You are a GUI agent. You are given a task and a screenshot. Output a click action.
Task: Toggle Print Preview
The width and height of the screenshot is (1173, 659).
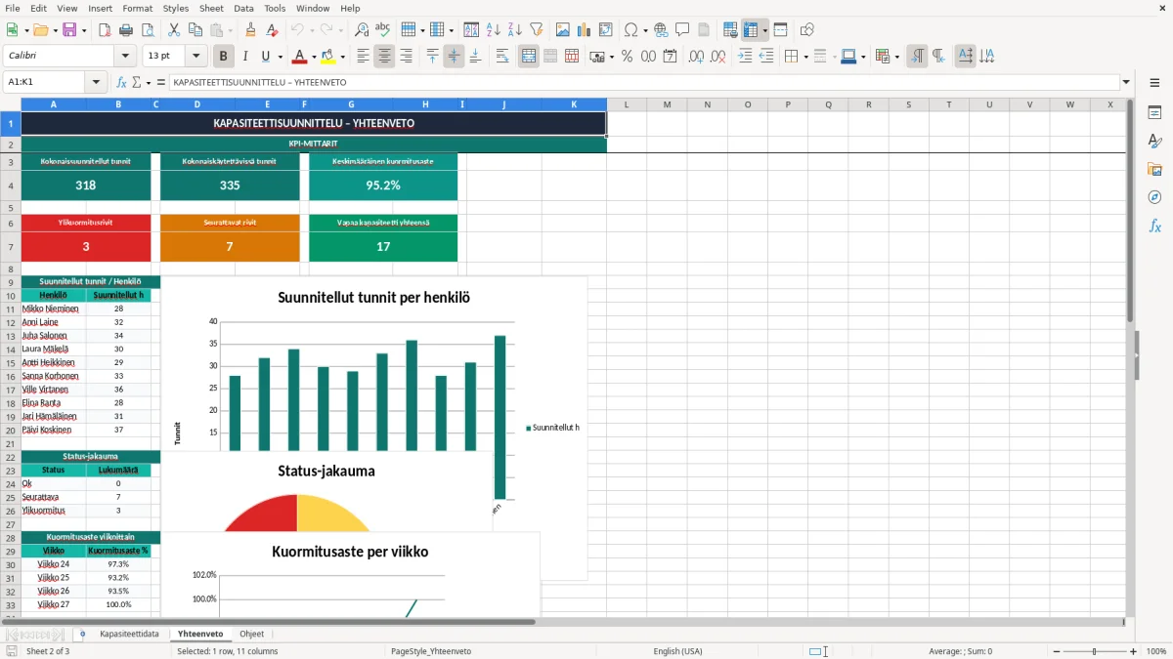point(148,30)
